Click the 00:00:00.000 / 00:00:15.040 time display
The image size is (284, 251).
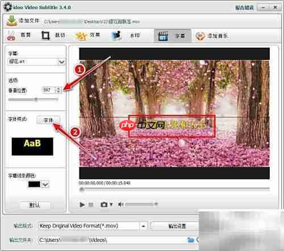click(105, 183)
